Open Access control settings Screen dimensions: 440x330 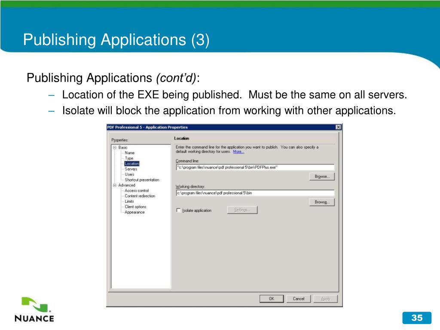point(137,190)
